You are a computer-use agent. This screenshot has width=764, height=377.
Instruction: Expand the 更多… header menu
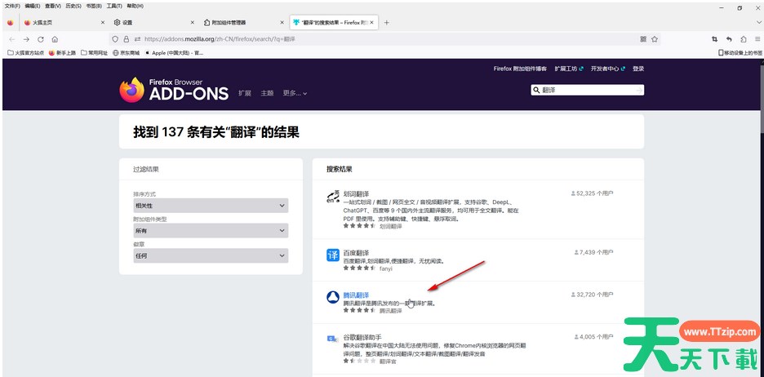(x=295, y=93)
